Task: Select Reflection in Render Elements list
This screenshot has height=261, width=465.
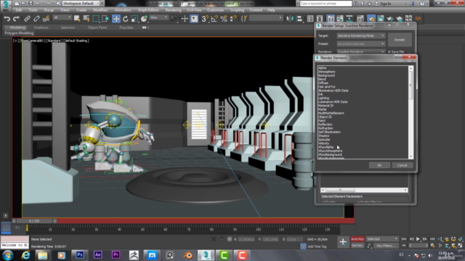Action: [325, 124]
